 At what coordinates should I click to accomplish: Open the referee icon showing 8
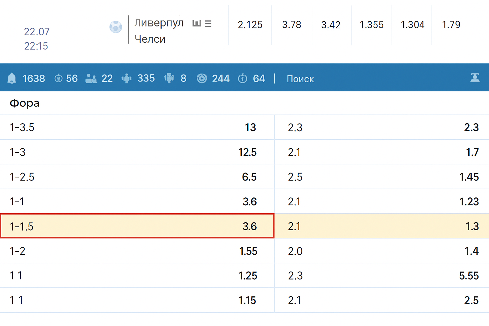(169, 78)
